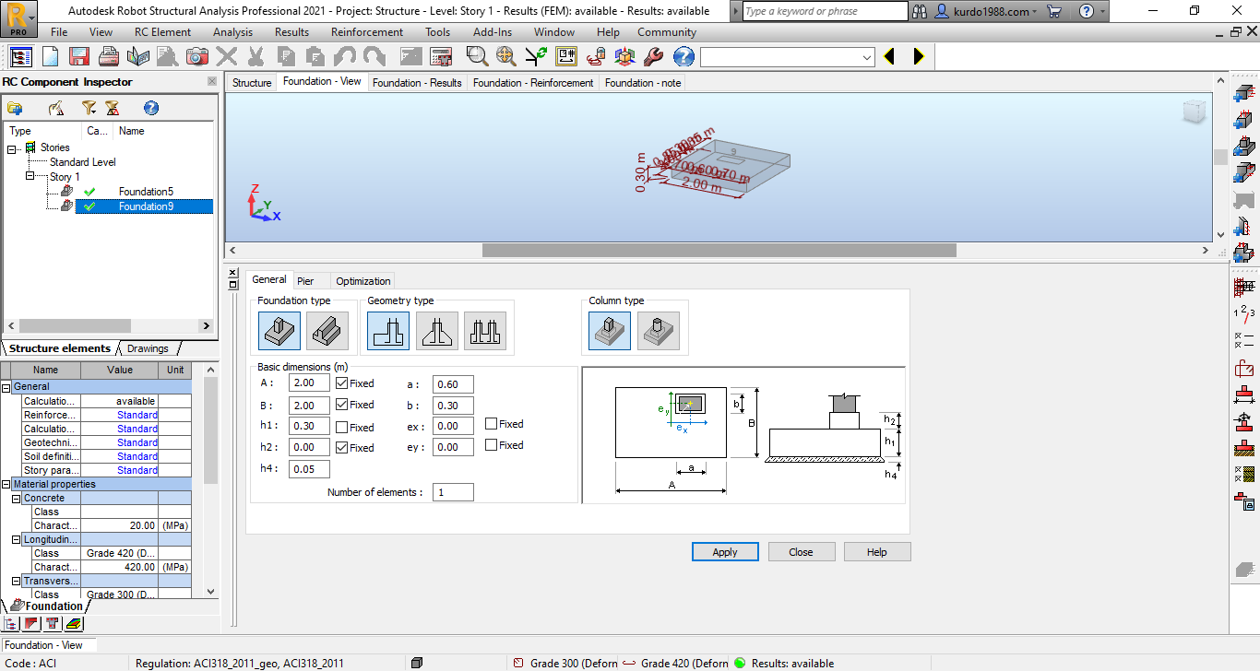Click the Save icon in the toolbar
Viewport: 1260px width, 671px height.
coord(77,56)
